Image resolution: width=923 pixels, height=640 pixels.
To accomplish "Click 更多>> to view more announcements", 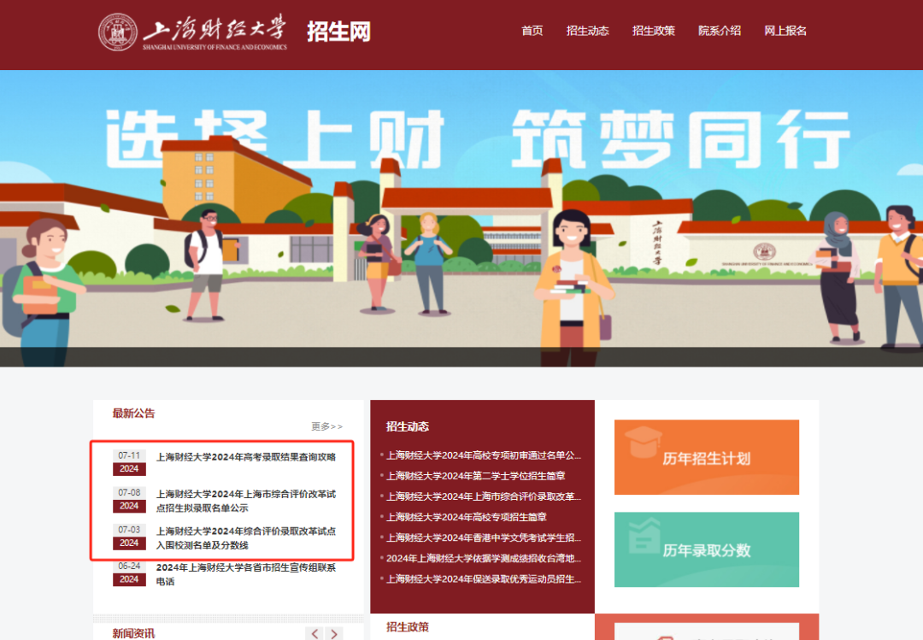I will [x=326, y=427].
